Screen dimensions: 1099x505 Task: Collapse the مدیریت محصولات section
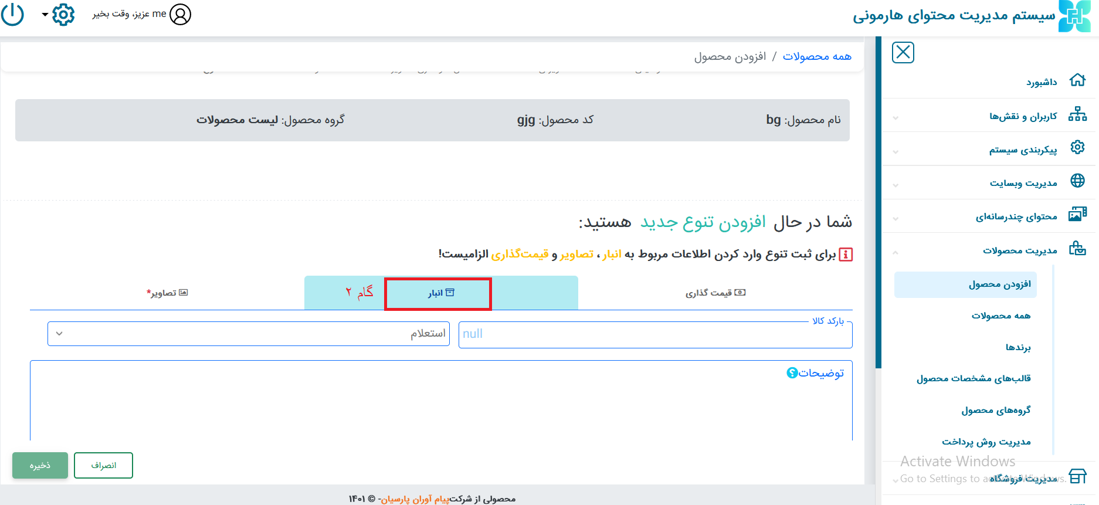[x=1019, y=250]
